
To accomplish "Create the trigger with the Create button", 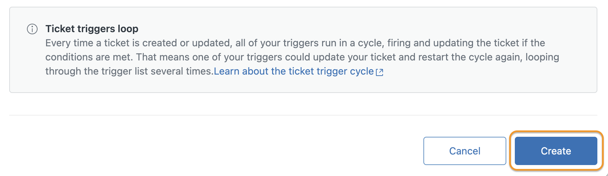I will click(x=556, y=151).
